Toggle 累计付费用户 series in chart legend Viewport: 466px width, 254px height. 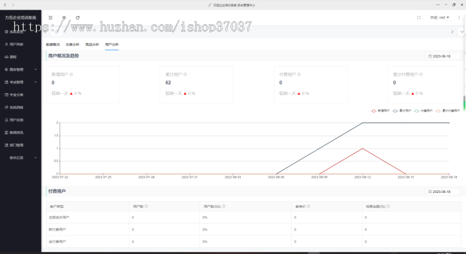click(447, 111)
